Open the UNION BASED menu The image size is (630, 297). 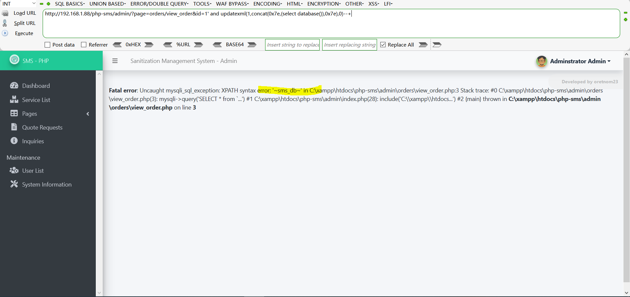[108, 4]
